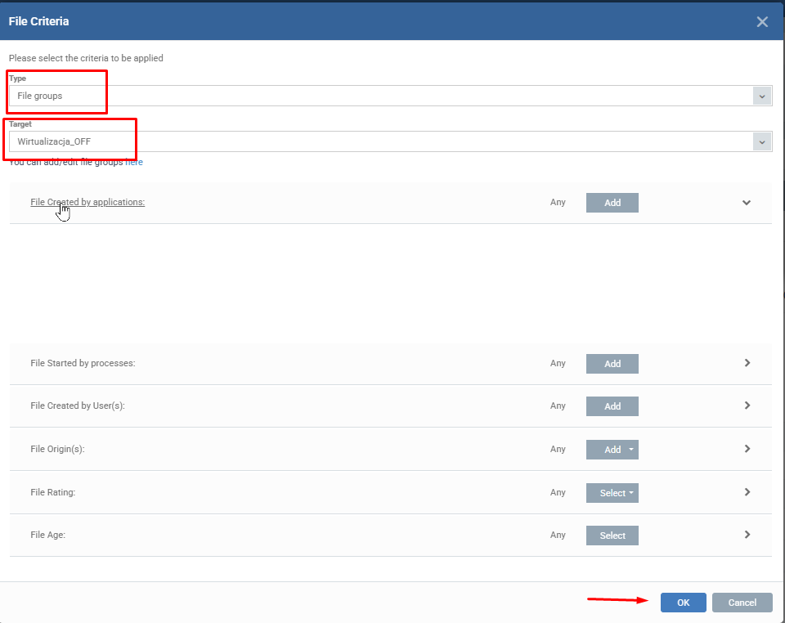Expand the File Rating row chevron

(x=747, y=492)
